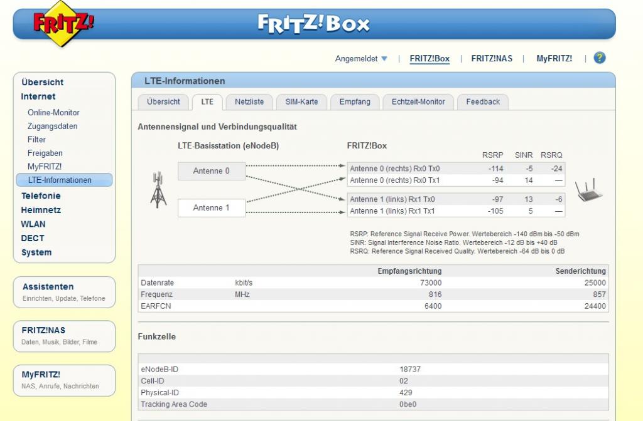Screen dimensions: 643x421
Task: Click the Physical-ID value 429
Action: coord(406,392)
